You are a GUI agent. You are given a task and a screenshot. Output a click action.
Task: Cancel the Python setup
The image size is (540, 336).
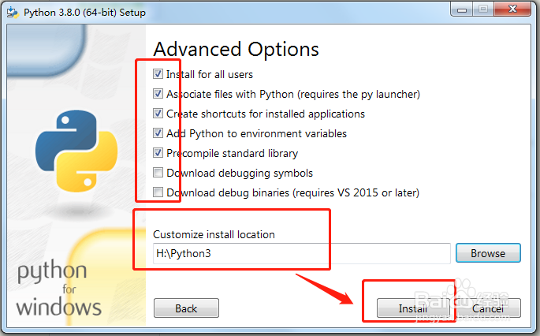pos(488,308)
